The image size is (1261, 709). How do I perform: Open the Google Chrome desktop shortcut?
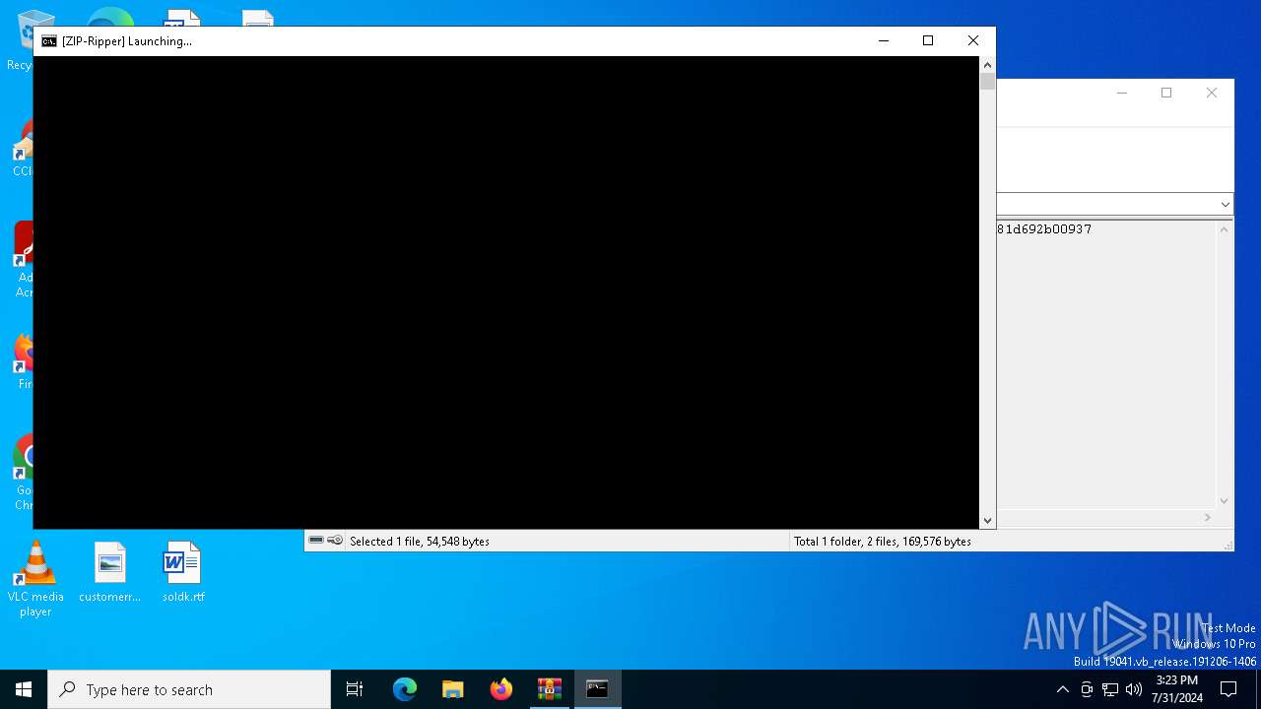point(24,473)
